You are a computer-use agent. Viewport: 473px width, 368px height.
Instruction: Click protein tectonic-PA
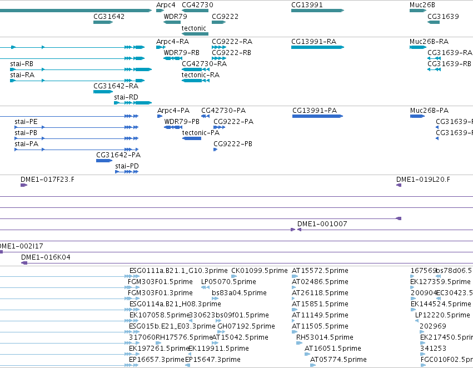tap(192, 139)
